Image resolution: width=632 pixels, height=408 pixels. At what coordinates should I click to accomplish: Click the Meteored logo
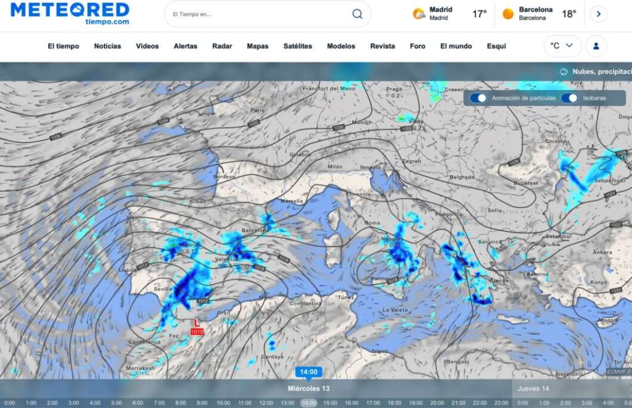click(70, 13)
